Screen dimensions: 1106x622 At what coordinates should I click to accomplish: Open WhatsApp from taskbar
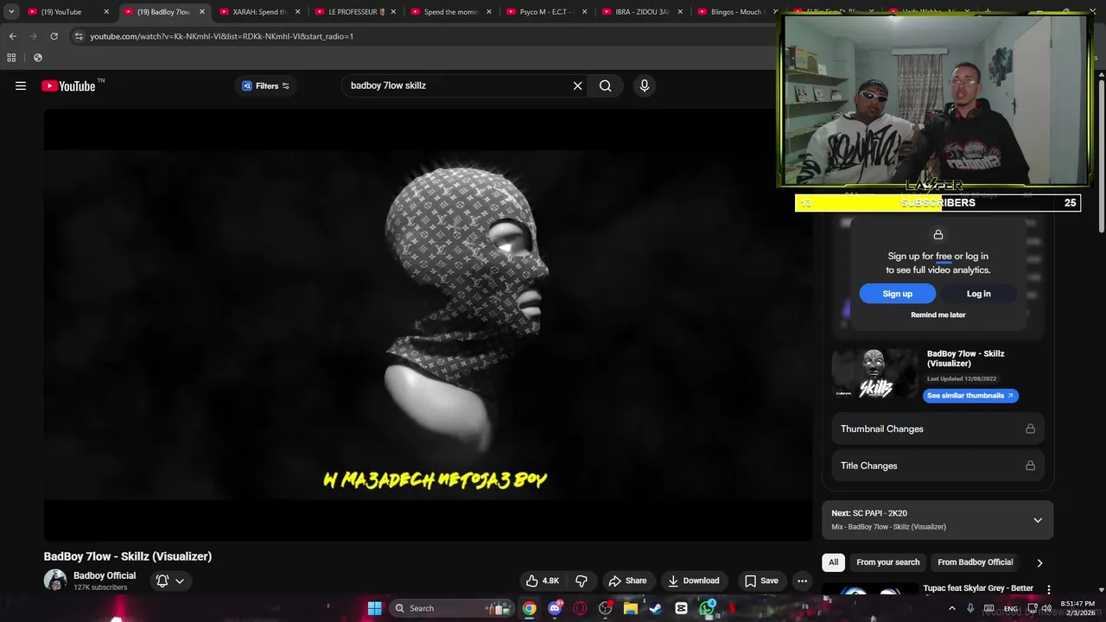[x=707, y=608]
